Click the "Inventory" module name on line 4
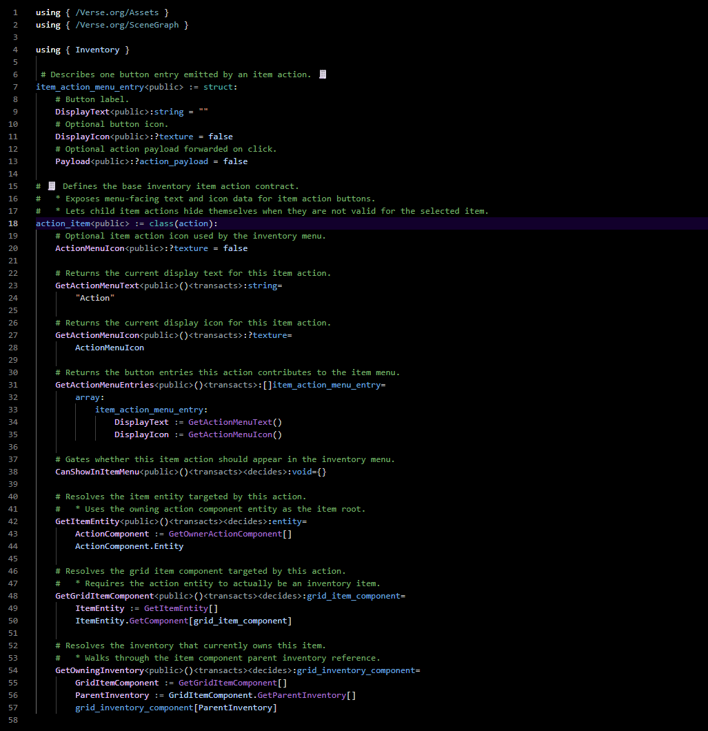The height and width of the screenshot is (731, 708). pos(97,50)
